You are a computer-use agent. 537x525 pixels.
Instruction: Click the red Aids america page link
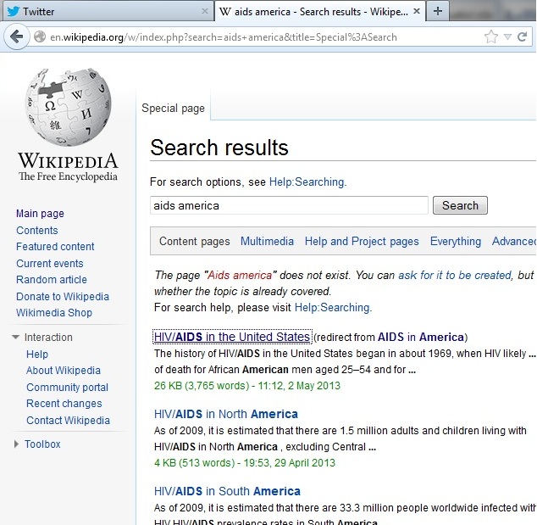tap(240, 275)
